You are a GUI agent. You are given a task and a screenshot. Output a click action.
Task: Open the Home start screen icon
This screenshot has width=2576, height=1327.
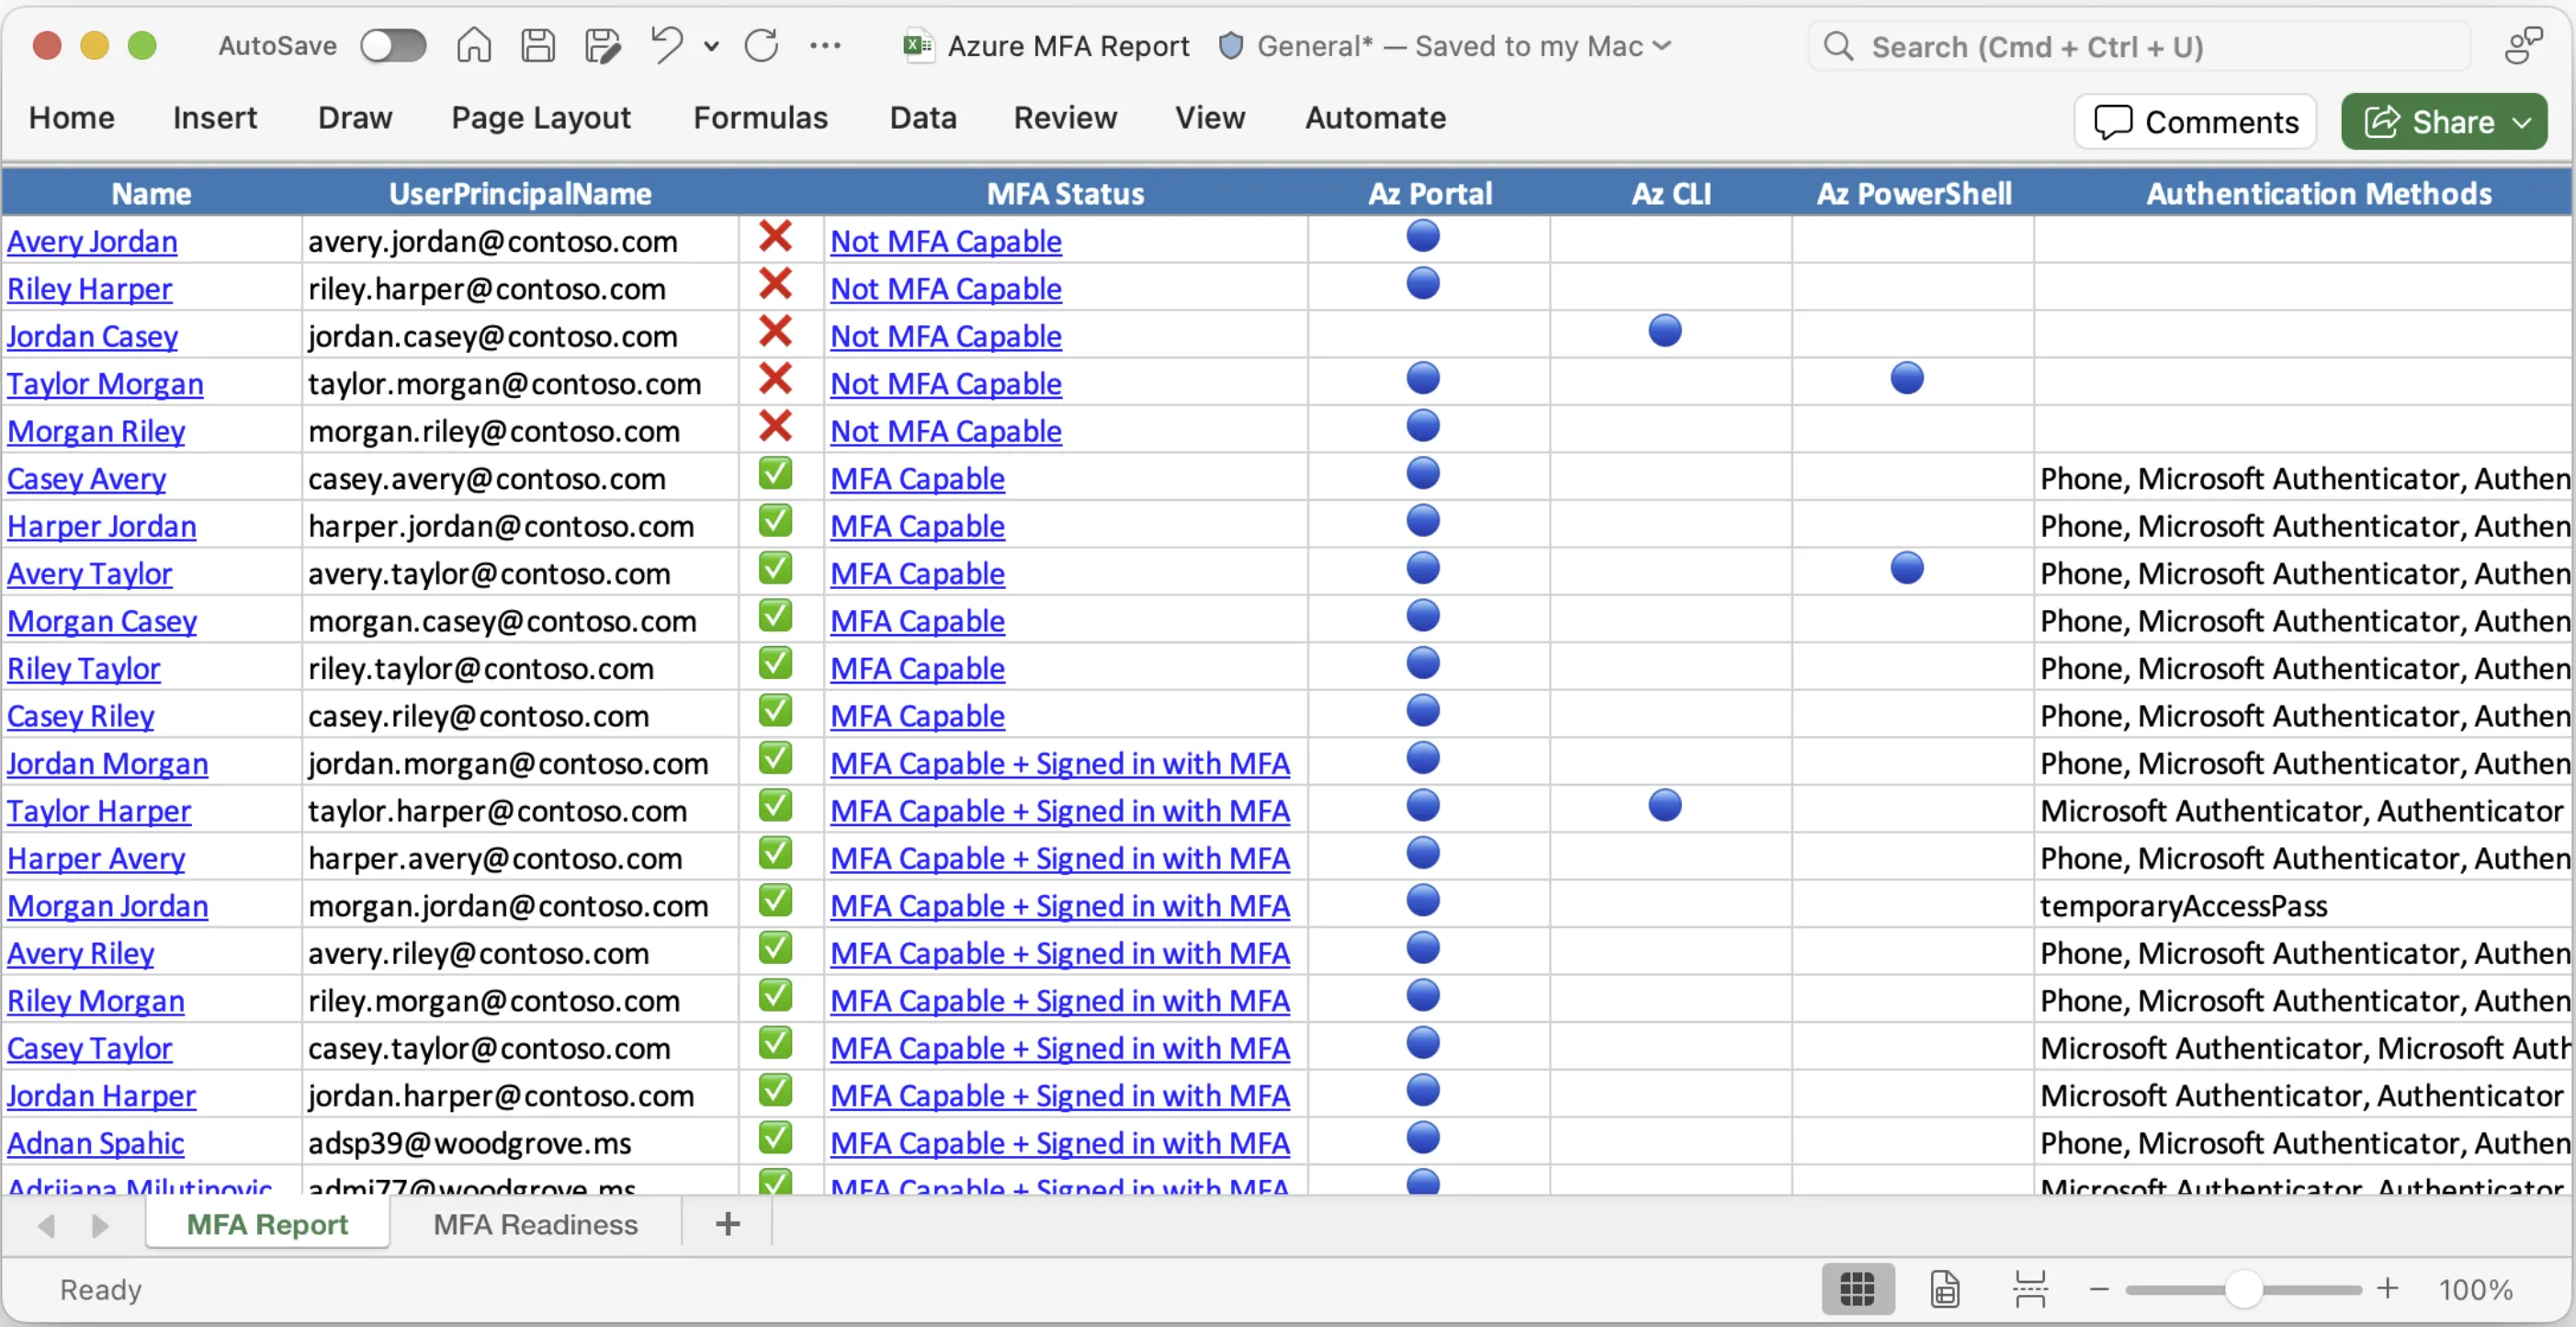pyautogui.click(x=474, y=46)
